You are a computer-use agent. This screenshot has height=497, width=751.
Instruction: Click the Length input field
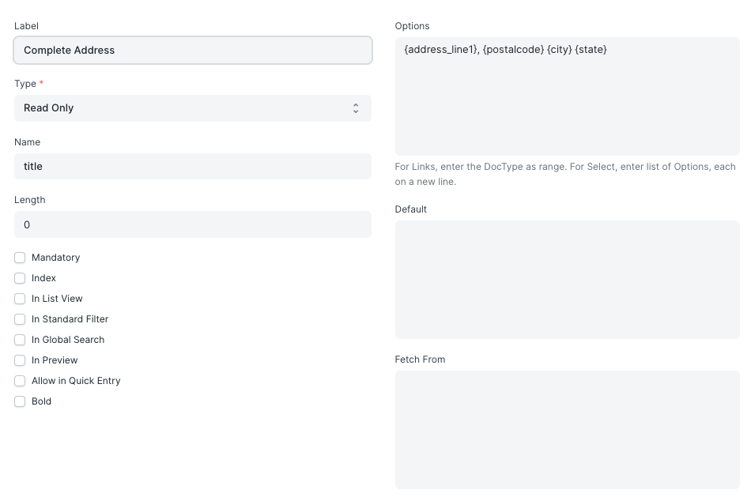(x=192, y=224)
